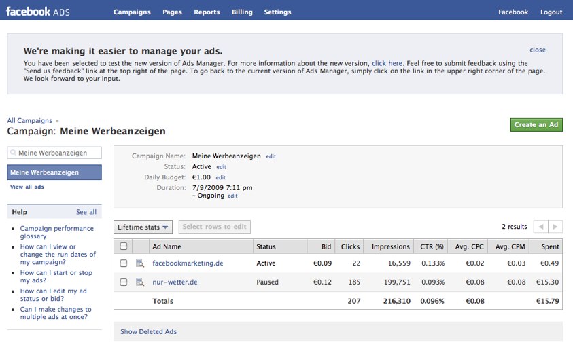This screenshot has height=347, width=573.
Task: Open the Lifetime stats dropdown
Action: click(x=143, y=227)
